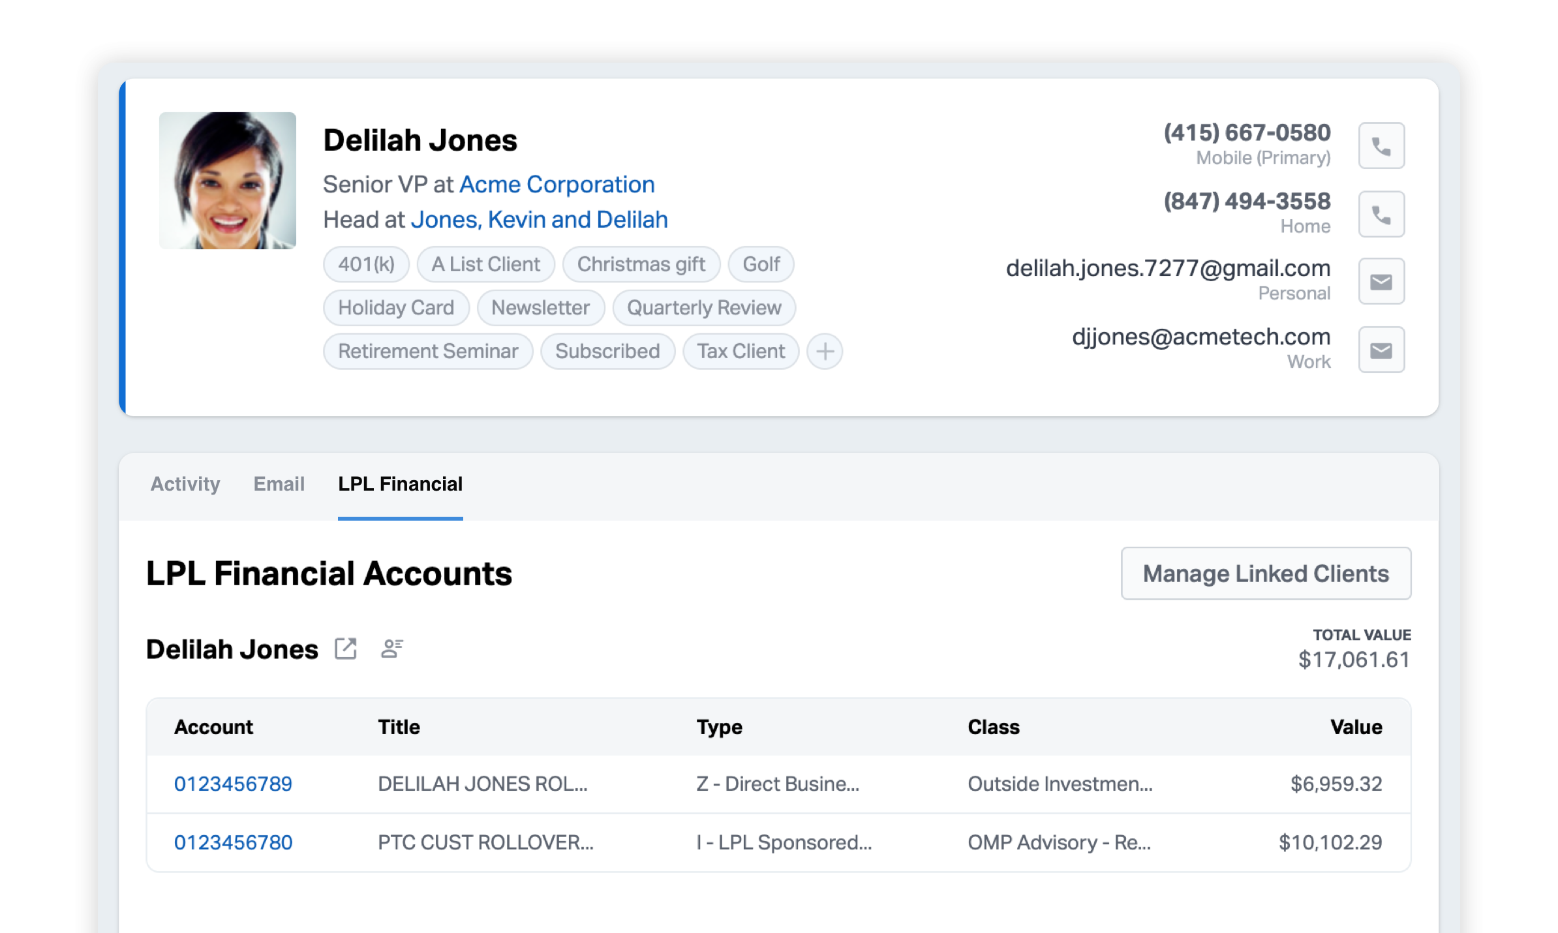Select the Newsletter tag
The image size is (1558, 933).
540,308
